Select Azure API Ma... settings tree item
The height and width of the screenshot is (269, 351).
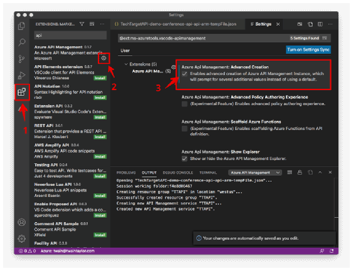[x=151, y=71]
